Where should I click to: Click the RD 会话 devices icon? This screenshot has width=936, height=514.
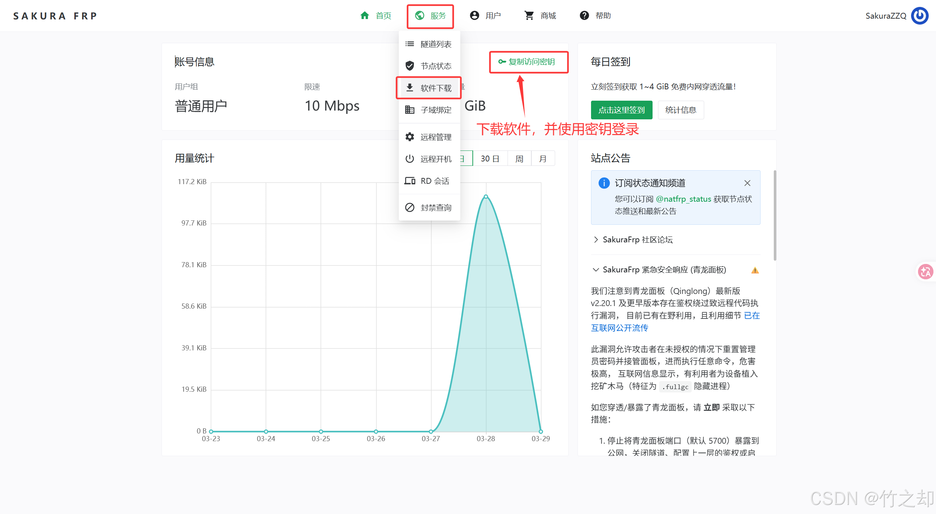pos(409,181)
